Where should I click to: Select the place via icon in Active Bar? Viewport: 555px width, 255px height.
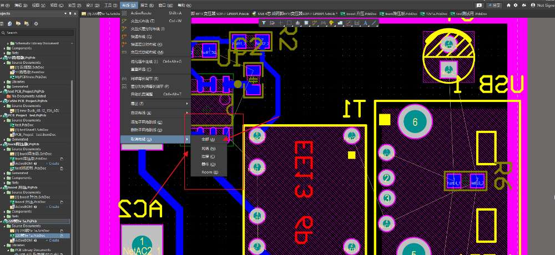[x=331, y=23]
